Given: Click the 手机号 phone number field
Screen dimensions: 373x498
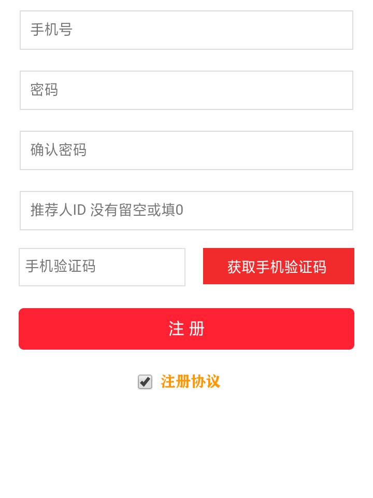Looking at the screenshot, I should click(187, 30).
